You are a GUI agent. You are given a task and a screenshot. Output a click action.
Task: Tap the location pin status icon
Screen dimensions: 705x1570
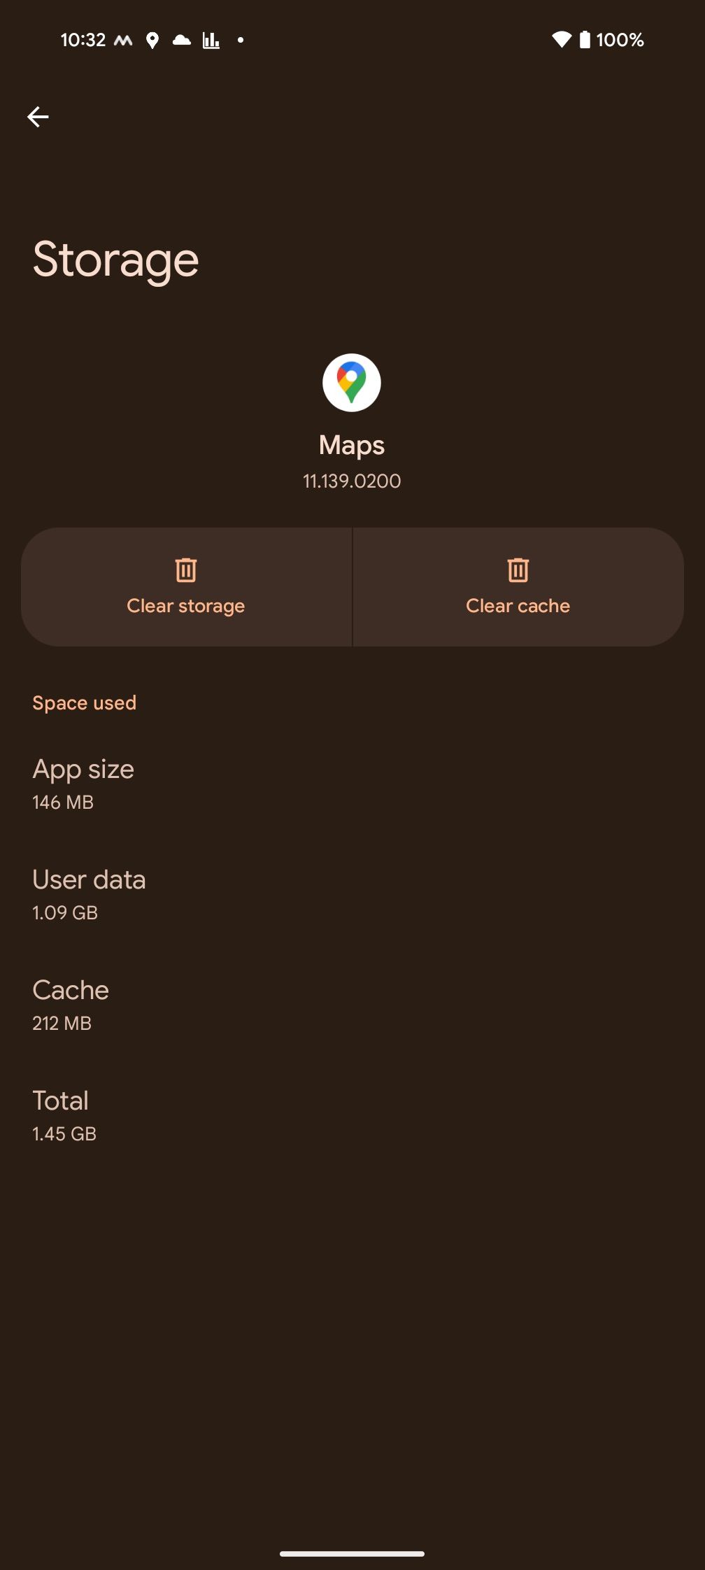[153, 40]
